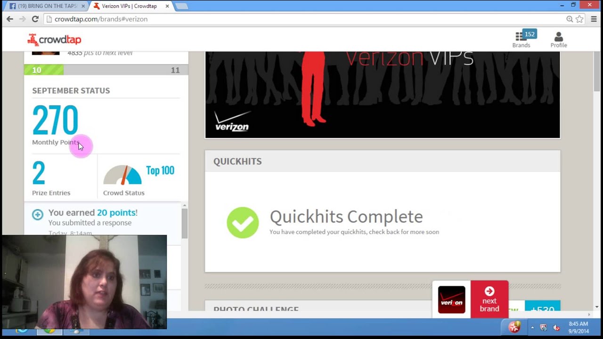Click the Action Center flag tray icon
This screenshot has width=603, height=339.
[x=543, y=328]
